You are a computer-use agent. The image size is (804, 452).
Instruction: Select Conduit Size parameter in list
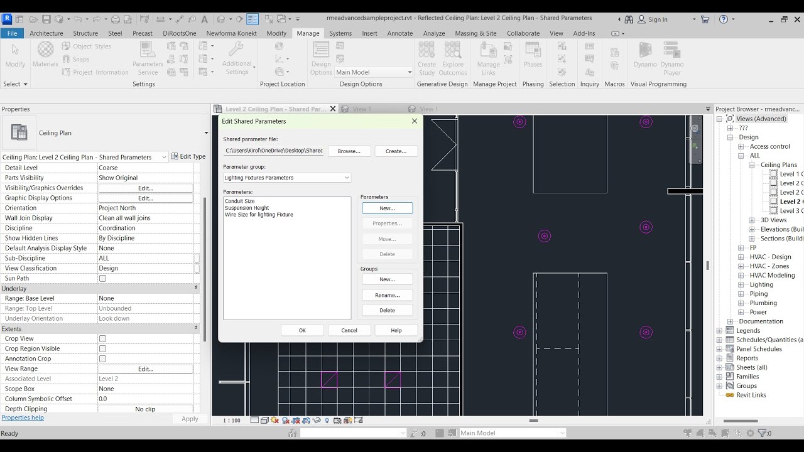click(240, 201)
